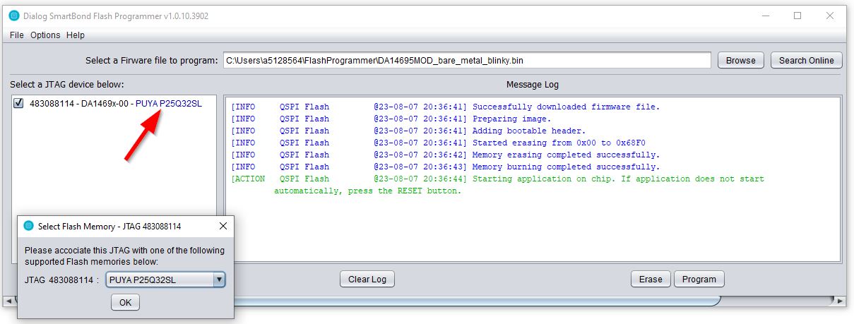
Task: Click the 'Started erasing from 0x00' log line
Action: 438,143
